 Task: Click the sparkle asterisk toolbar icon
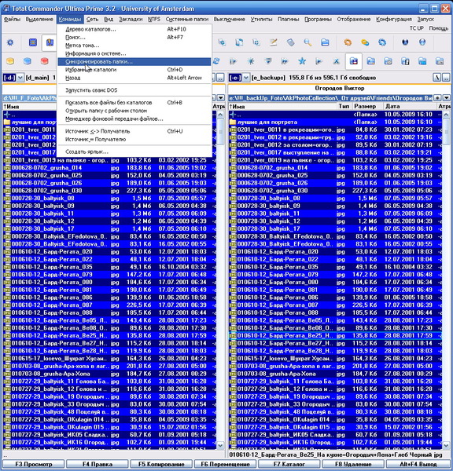pyautogui.click(x=250, y=61)
